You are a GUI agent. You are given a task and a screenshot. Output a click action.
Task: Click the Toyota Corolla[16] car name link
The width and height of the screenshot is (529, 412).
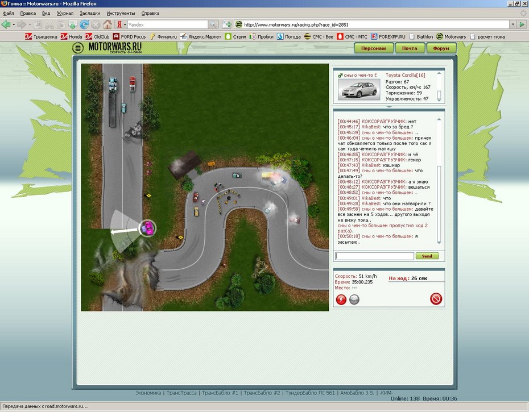click(x=405, y=75)
